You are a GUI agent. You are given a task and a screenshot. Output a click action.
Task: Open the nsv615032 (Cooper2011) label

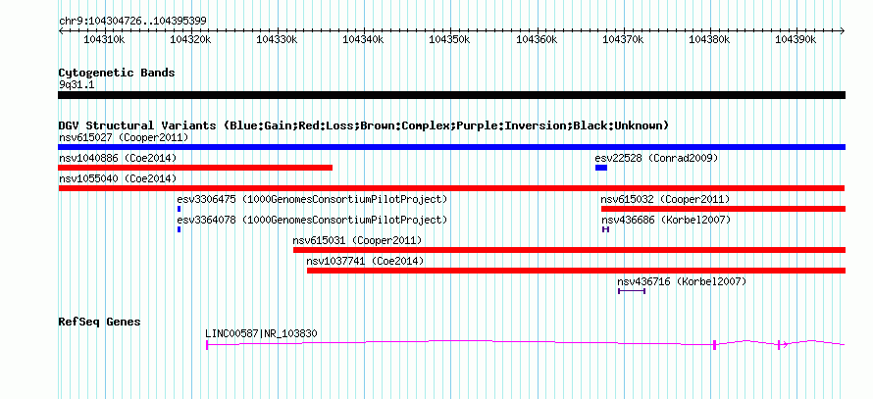click(665, 199)
